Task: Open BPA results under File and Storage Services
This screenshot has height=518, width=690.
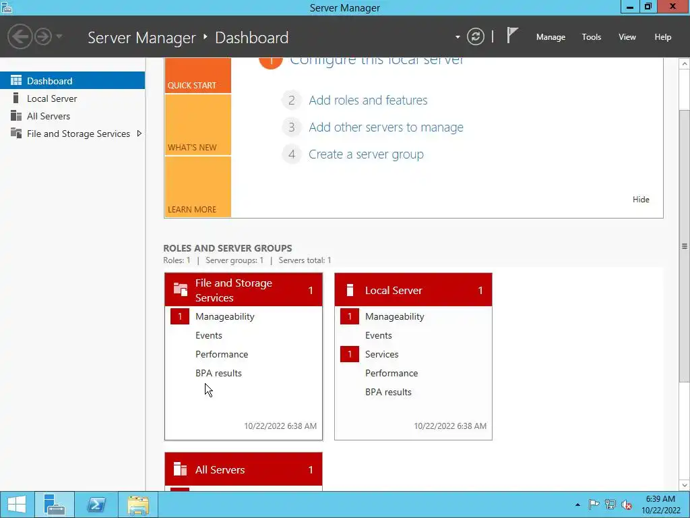Action: pyautogui.click(x=218, y=373)
